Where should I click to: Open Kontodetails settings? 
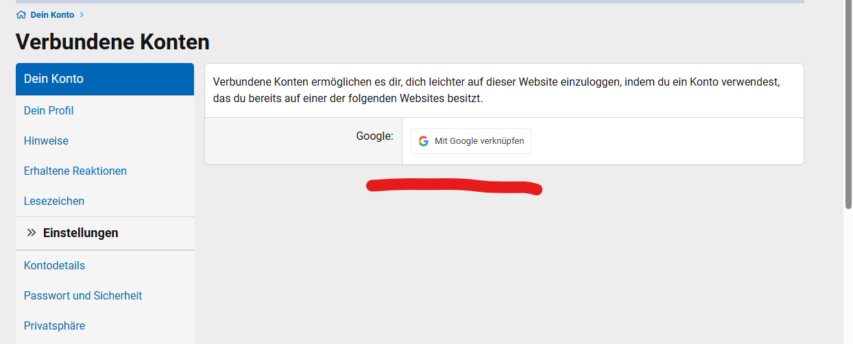click(54, 265)
